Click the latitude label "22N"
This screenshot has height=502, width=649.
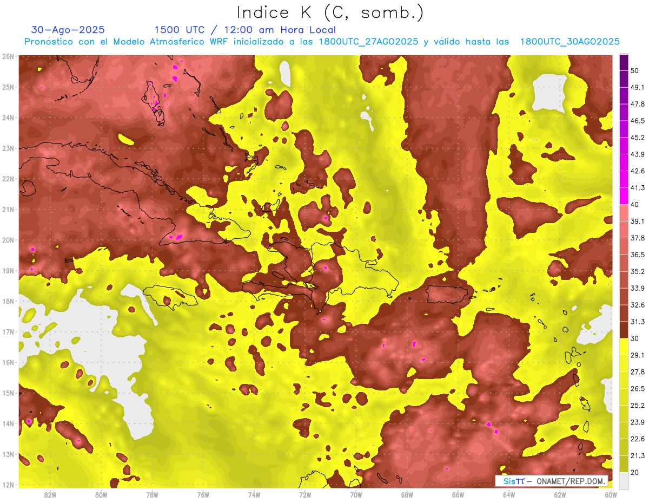coord(8,179)
